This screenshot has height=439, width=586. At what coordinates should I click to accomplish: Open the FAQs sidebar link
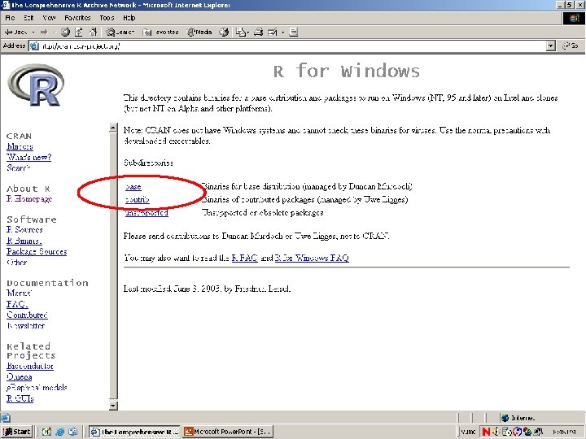click(x=17, y=304)
